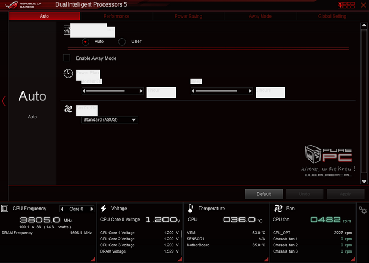Decrease the Monitor Off time with left arrow
Viewport: 369px width, 263px height.
(84, 91)
